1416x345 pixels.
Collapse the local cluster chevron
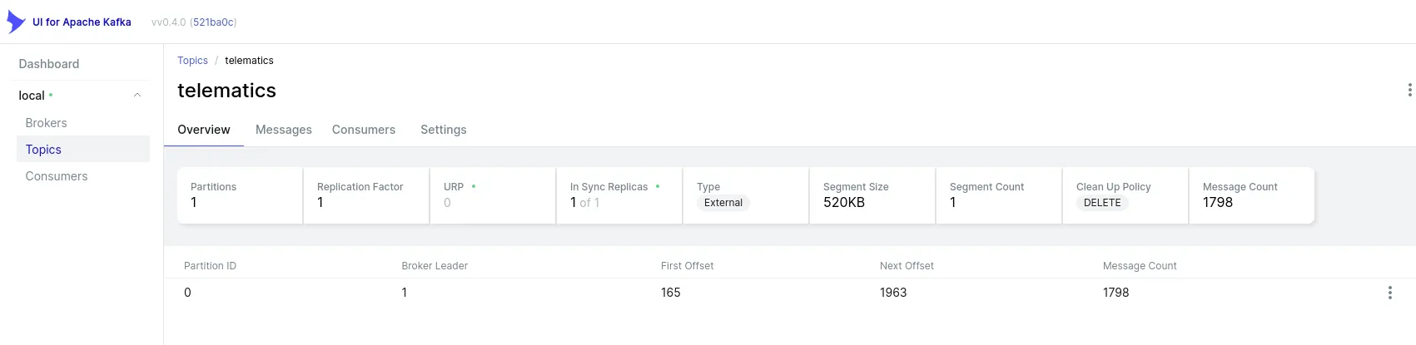[137, 96]
